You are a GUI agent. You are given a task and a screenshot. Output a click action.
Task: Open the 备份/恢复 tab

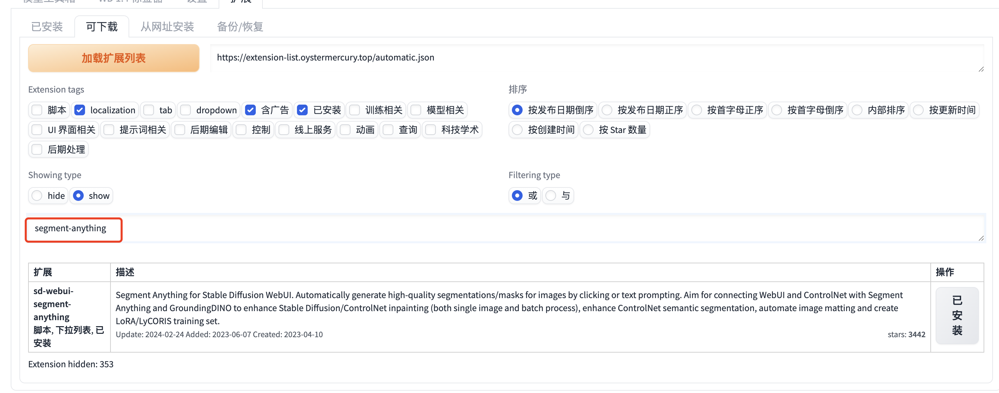pos(240,27)
